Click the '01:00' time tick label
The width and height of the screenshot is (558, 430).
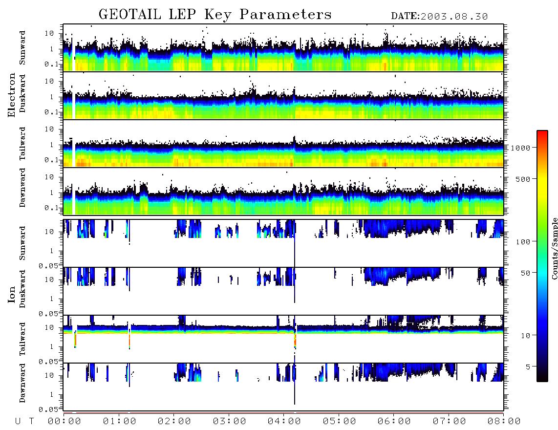120,422
